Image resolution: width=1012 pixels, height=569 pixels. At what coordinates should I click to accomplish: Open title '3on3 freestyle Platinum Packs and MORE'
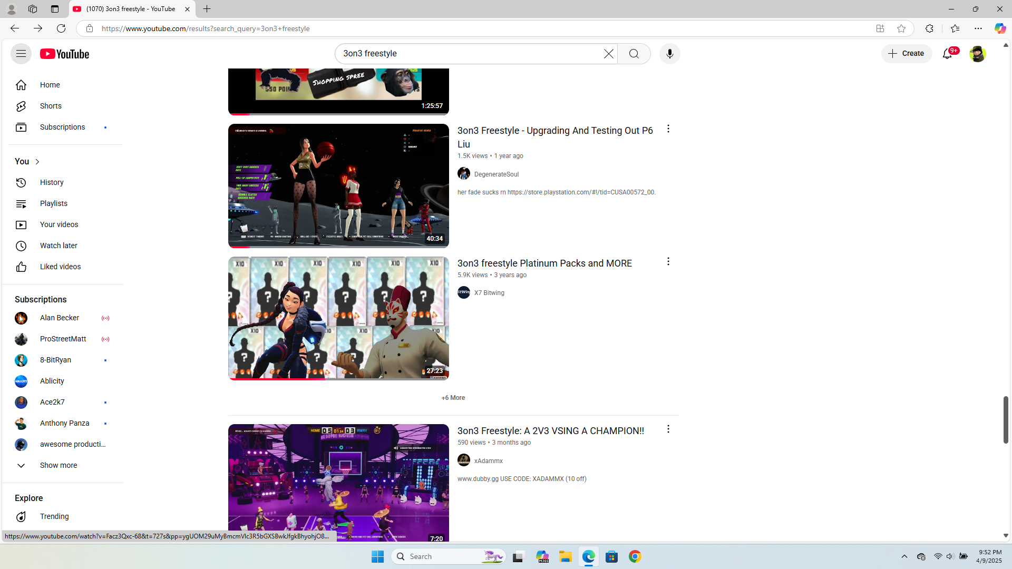pyautogui.click(x=544, y=263)
